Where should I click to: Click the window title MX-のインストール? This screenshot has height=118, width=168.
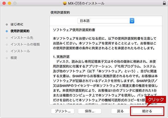click(86, 3)
